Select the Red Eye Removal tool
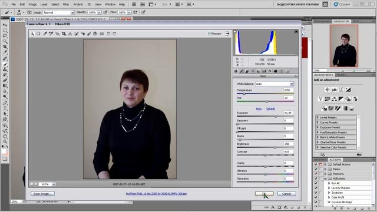 [83, 34]
